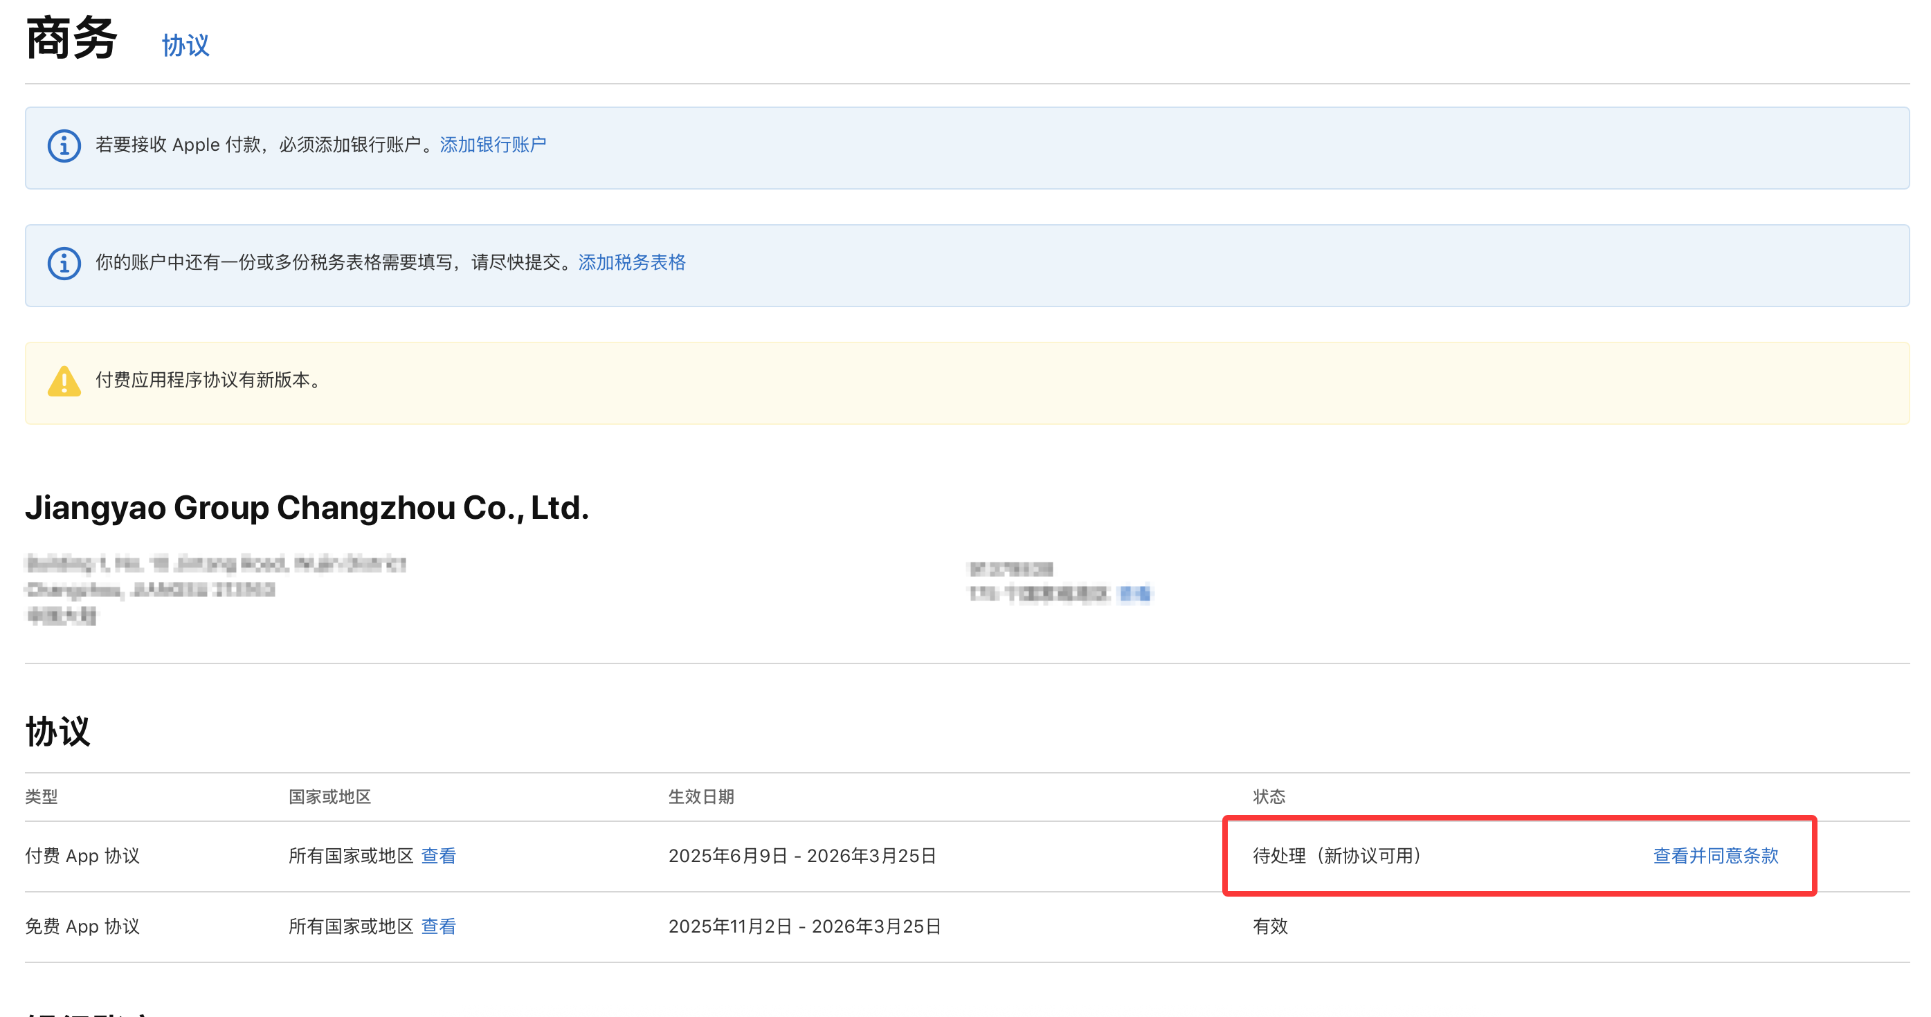
Task: Click the 状态 column header
Action: tap(1269, 796)
